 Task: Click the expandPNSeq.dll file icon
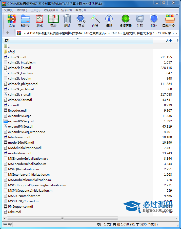[x=6, y=127]
